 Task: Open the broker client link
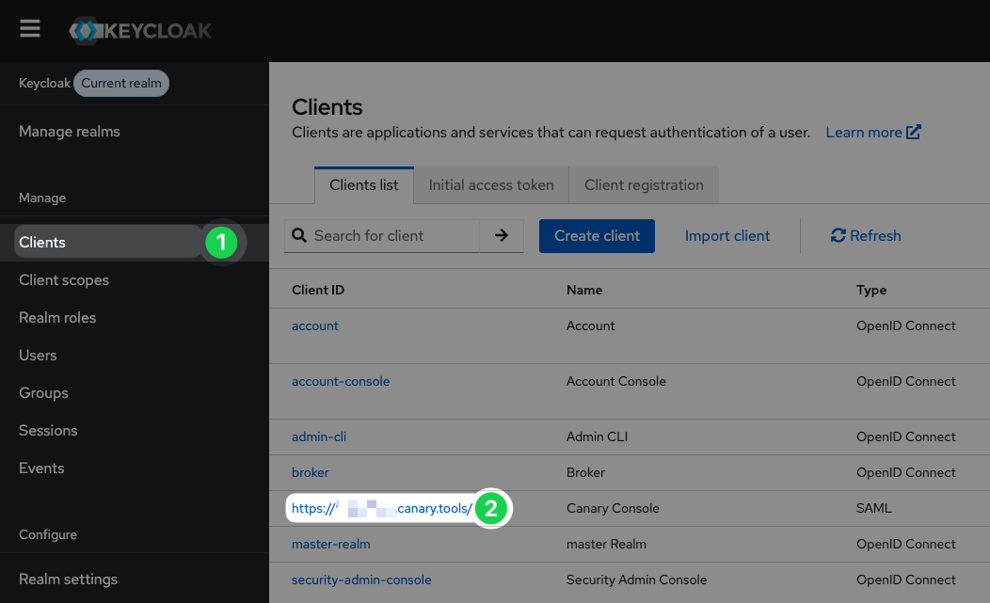310,472
